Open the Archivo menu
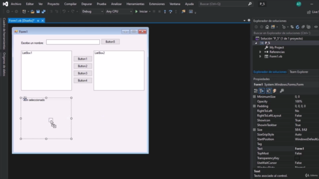 coord(16,4)
